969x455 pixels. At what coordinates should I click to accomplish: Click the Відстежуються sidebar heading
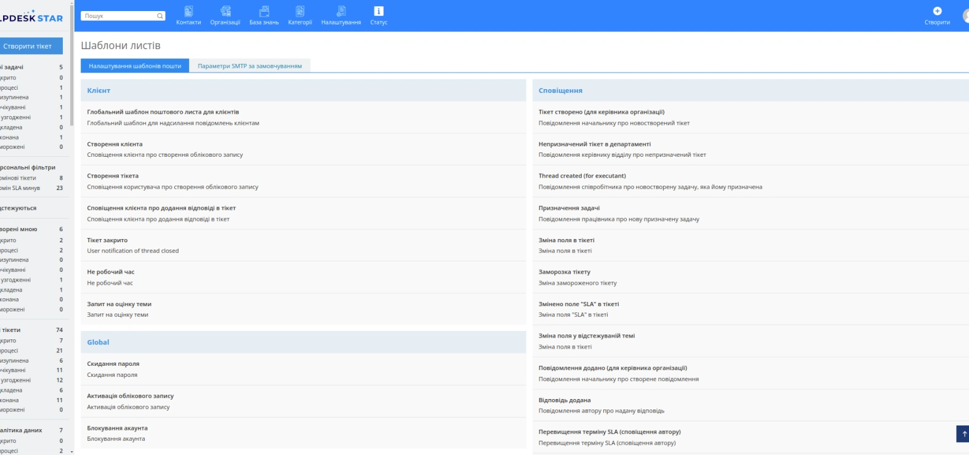[x=18, y=208]
